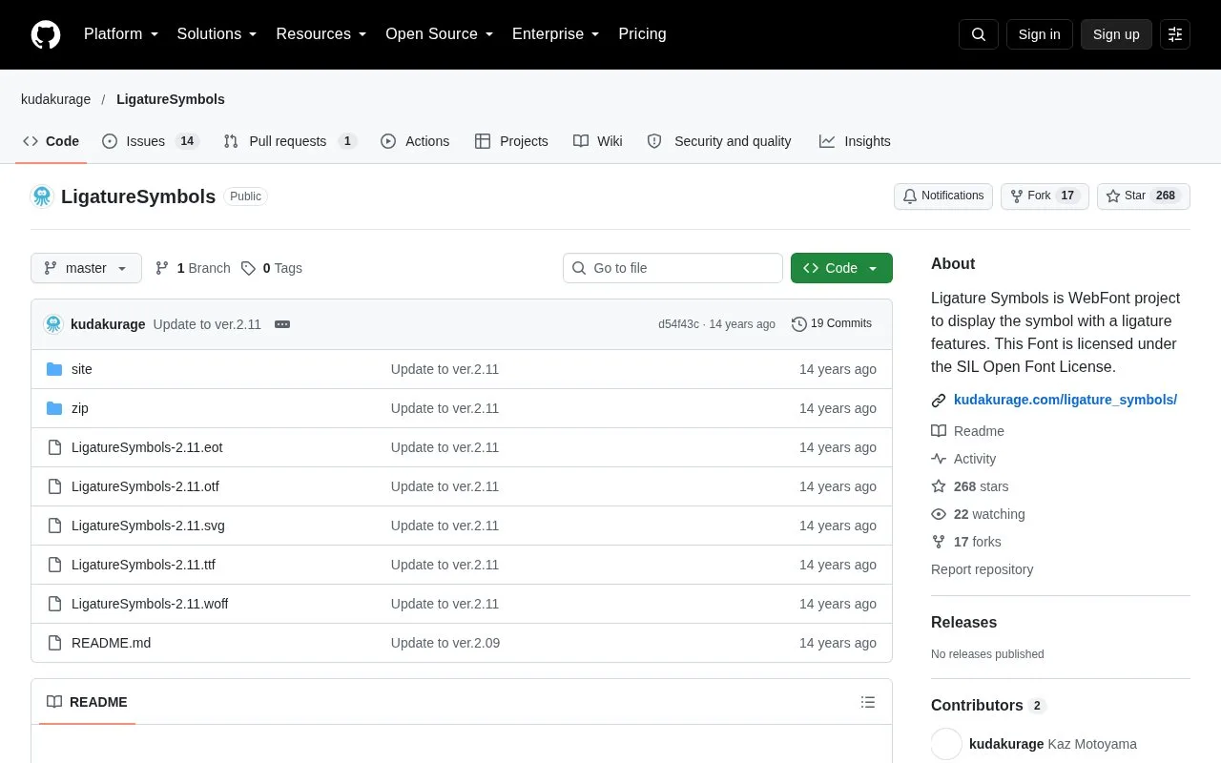The image size is (1221, 763).
Task: View the 1 Branch link
Action: [x=193, y=268]
